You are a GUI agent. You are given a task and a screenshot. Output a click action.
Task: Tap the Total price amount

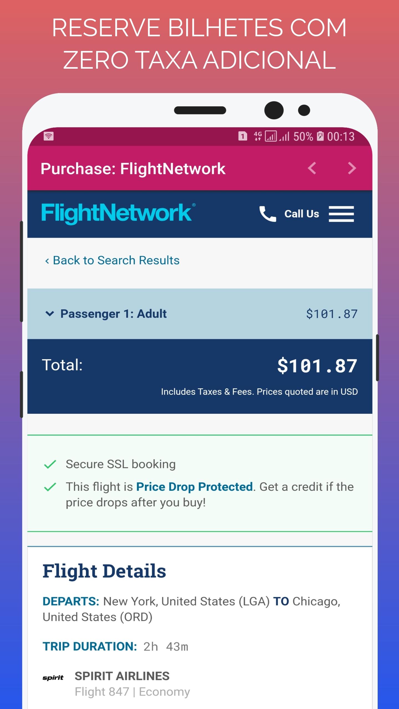click(317, 366)
